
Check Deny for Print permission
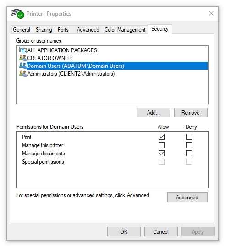pyautogui.click(x=189, y=137)
